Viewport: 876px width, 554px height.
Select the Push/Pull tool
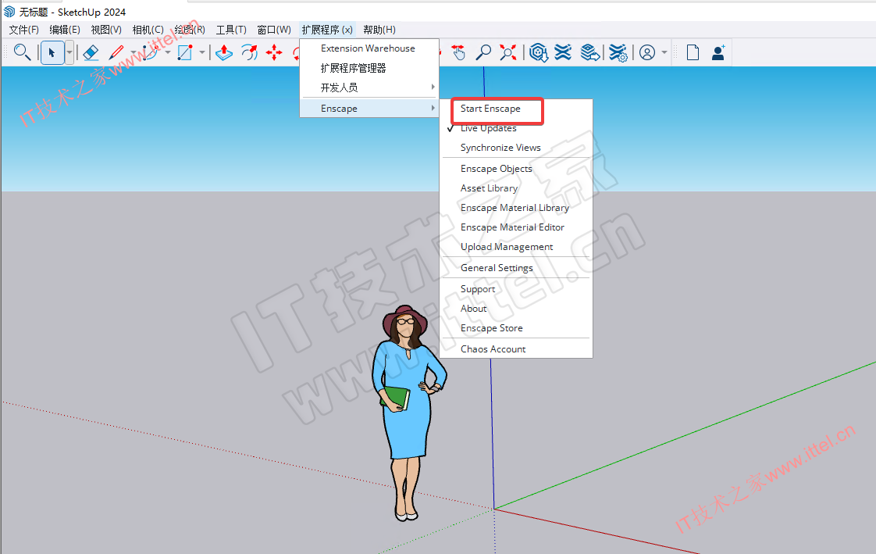click(x=224, y=52)
